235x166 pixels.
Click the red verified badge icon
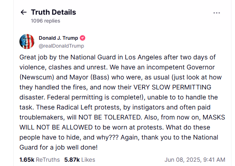(x=82, y=38)
